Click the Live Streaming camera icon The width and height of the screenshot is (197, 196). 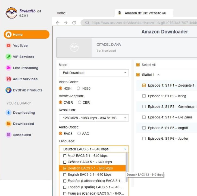click(x=8, y=68)
